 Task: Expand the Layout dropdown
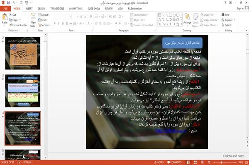(x=44, y=15)
